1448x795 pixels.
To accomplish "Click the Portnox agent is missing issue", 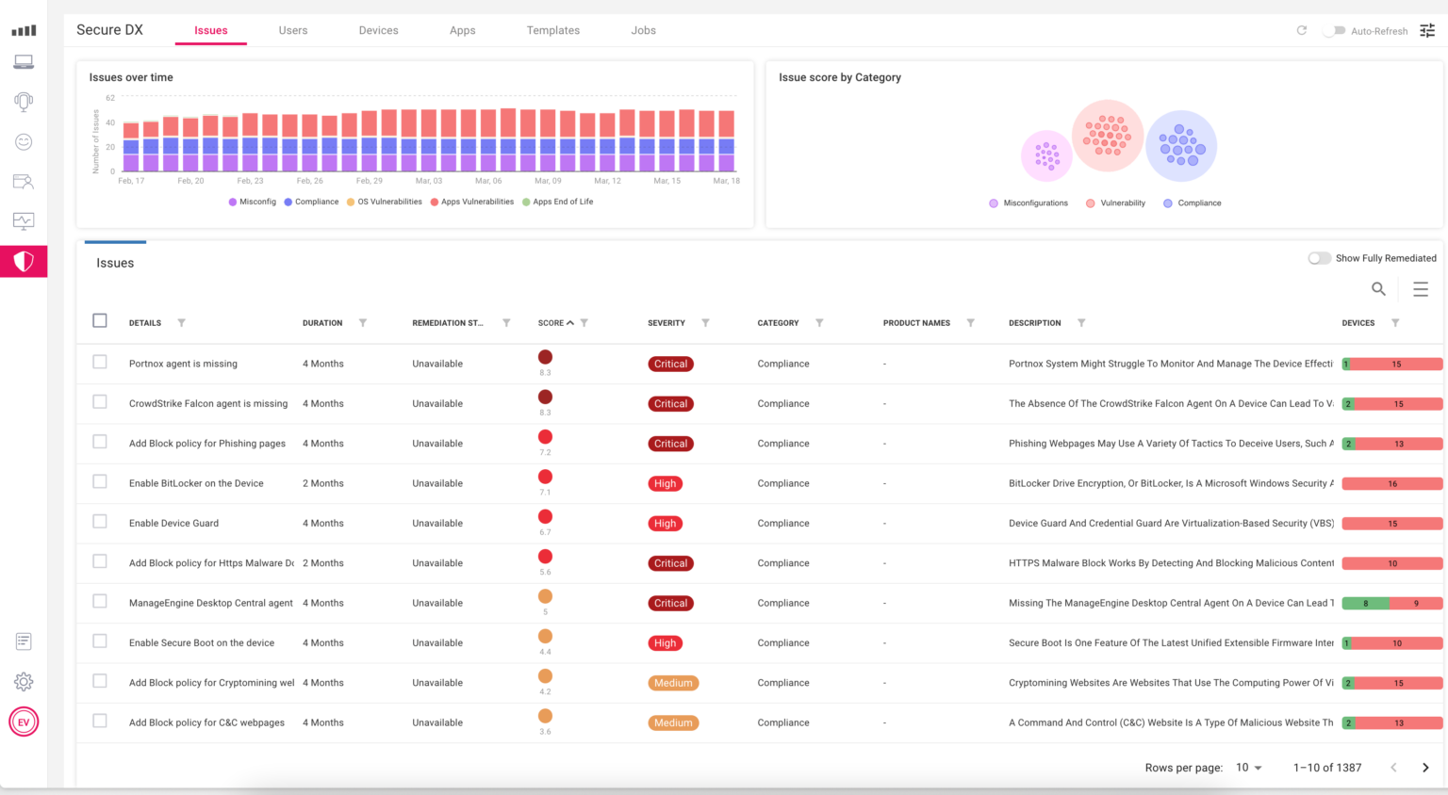I will [x=183, y=364].
